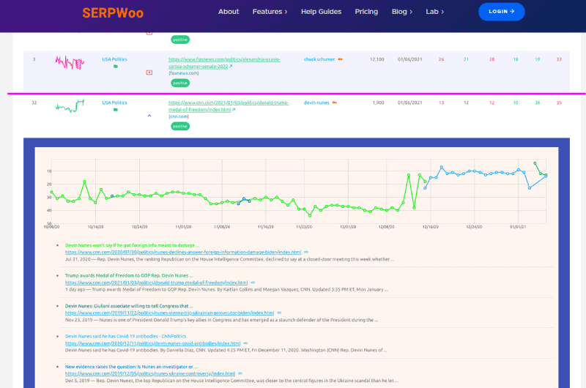Click the 12/24/20 date label on chart axis
The image size is (586, 388).
474,227
